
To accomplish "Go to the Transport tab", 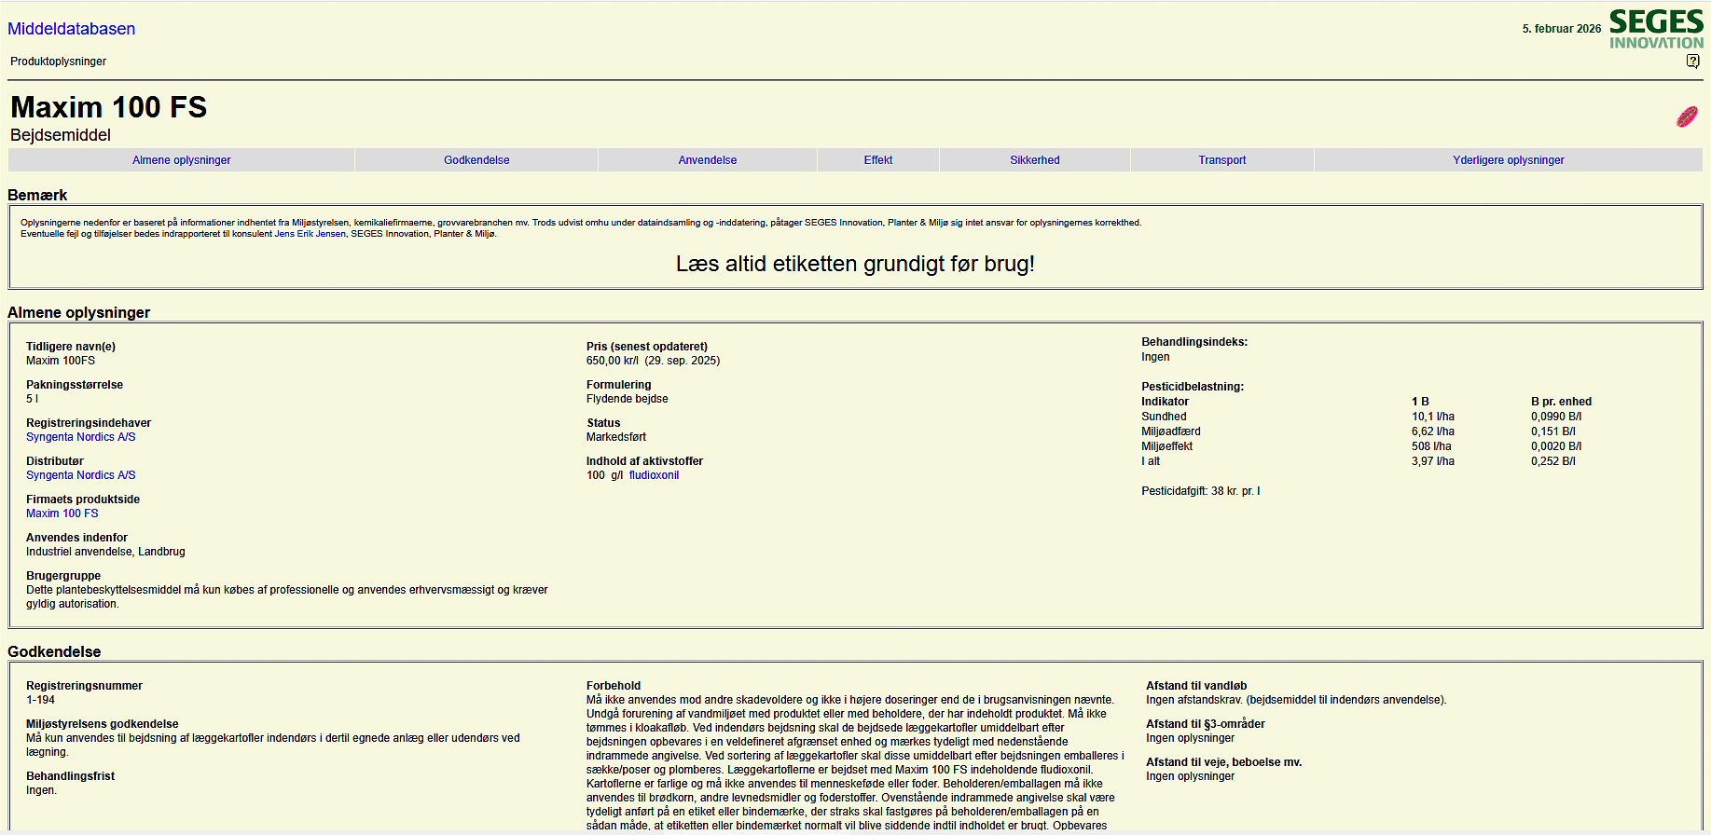I will click(1221, 160).
